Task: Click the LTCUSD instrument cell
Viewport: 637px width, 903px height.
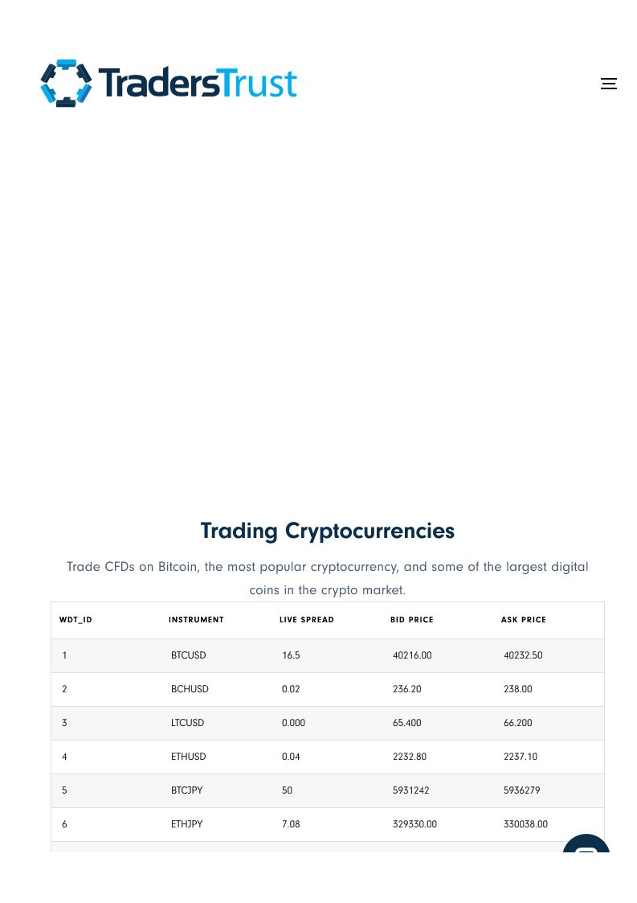Action: [188, 723]
